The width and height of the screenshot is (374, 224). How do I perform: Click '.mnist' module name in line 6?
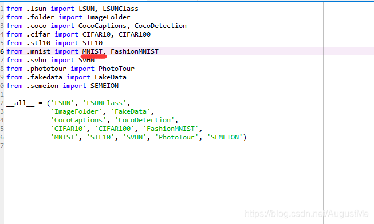point(38,51)
